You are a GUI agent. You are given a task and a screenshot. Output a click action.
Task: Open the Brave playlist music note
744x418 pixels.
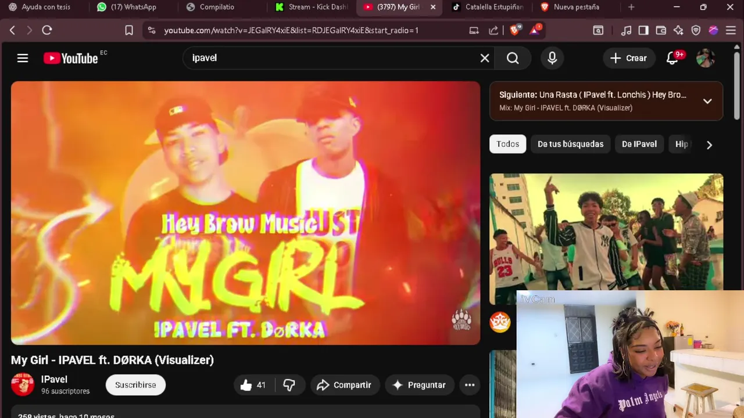tap(626, 30)
